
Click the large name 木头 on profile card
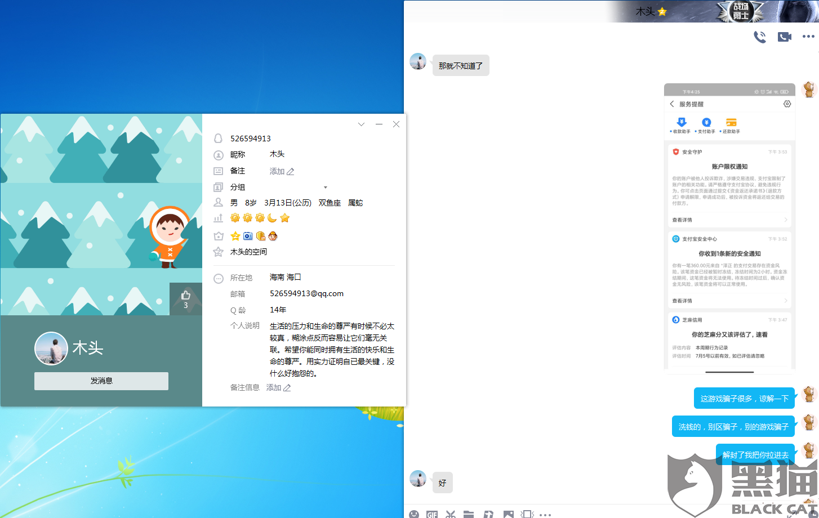point(88,348)
